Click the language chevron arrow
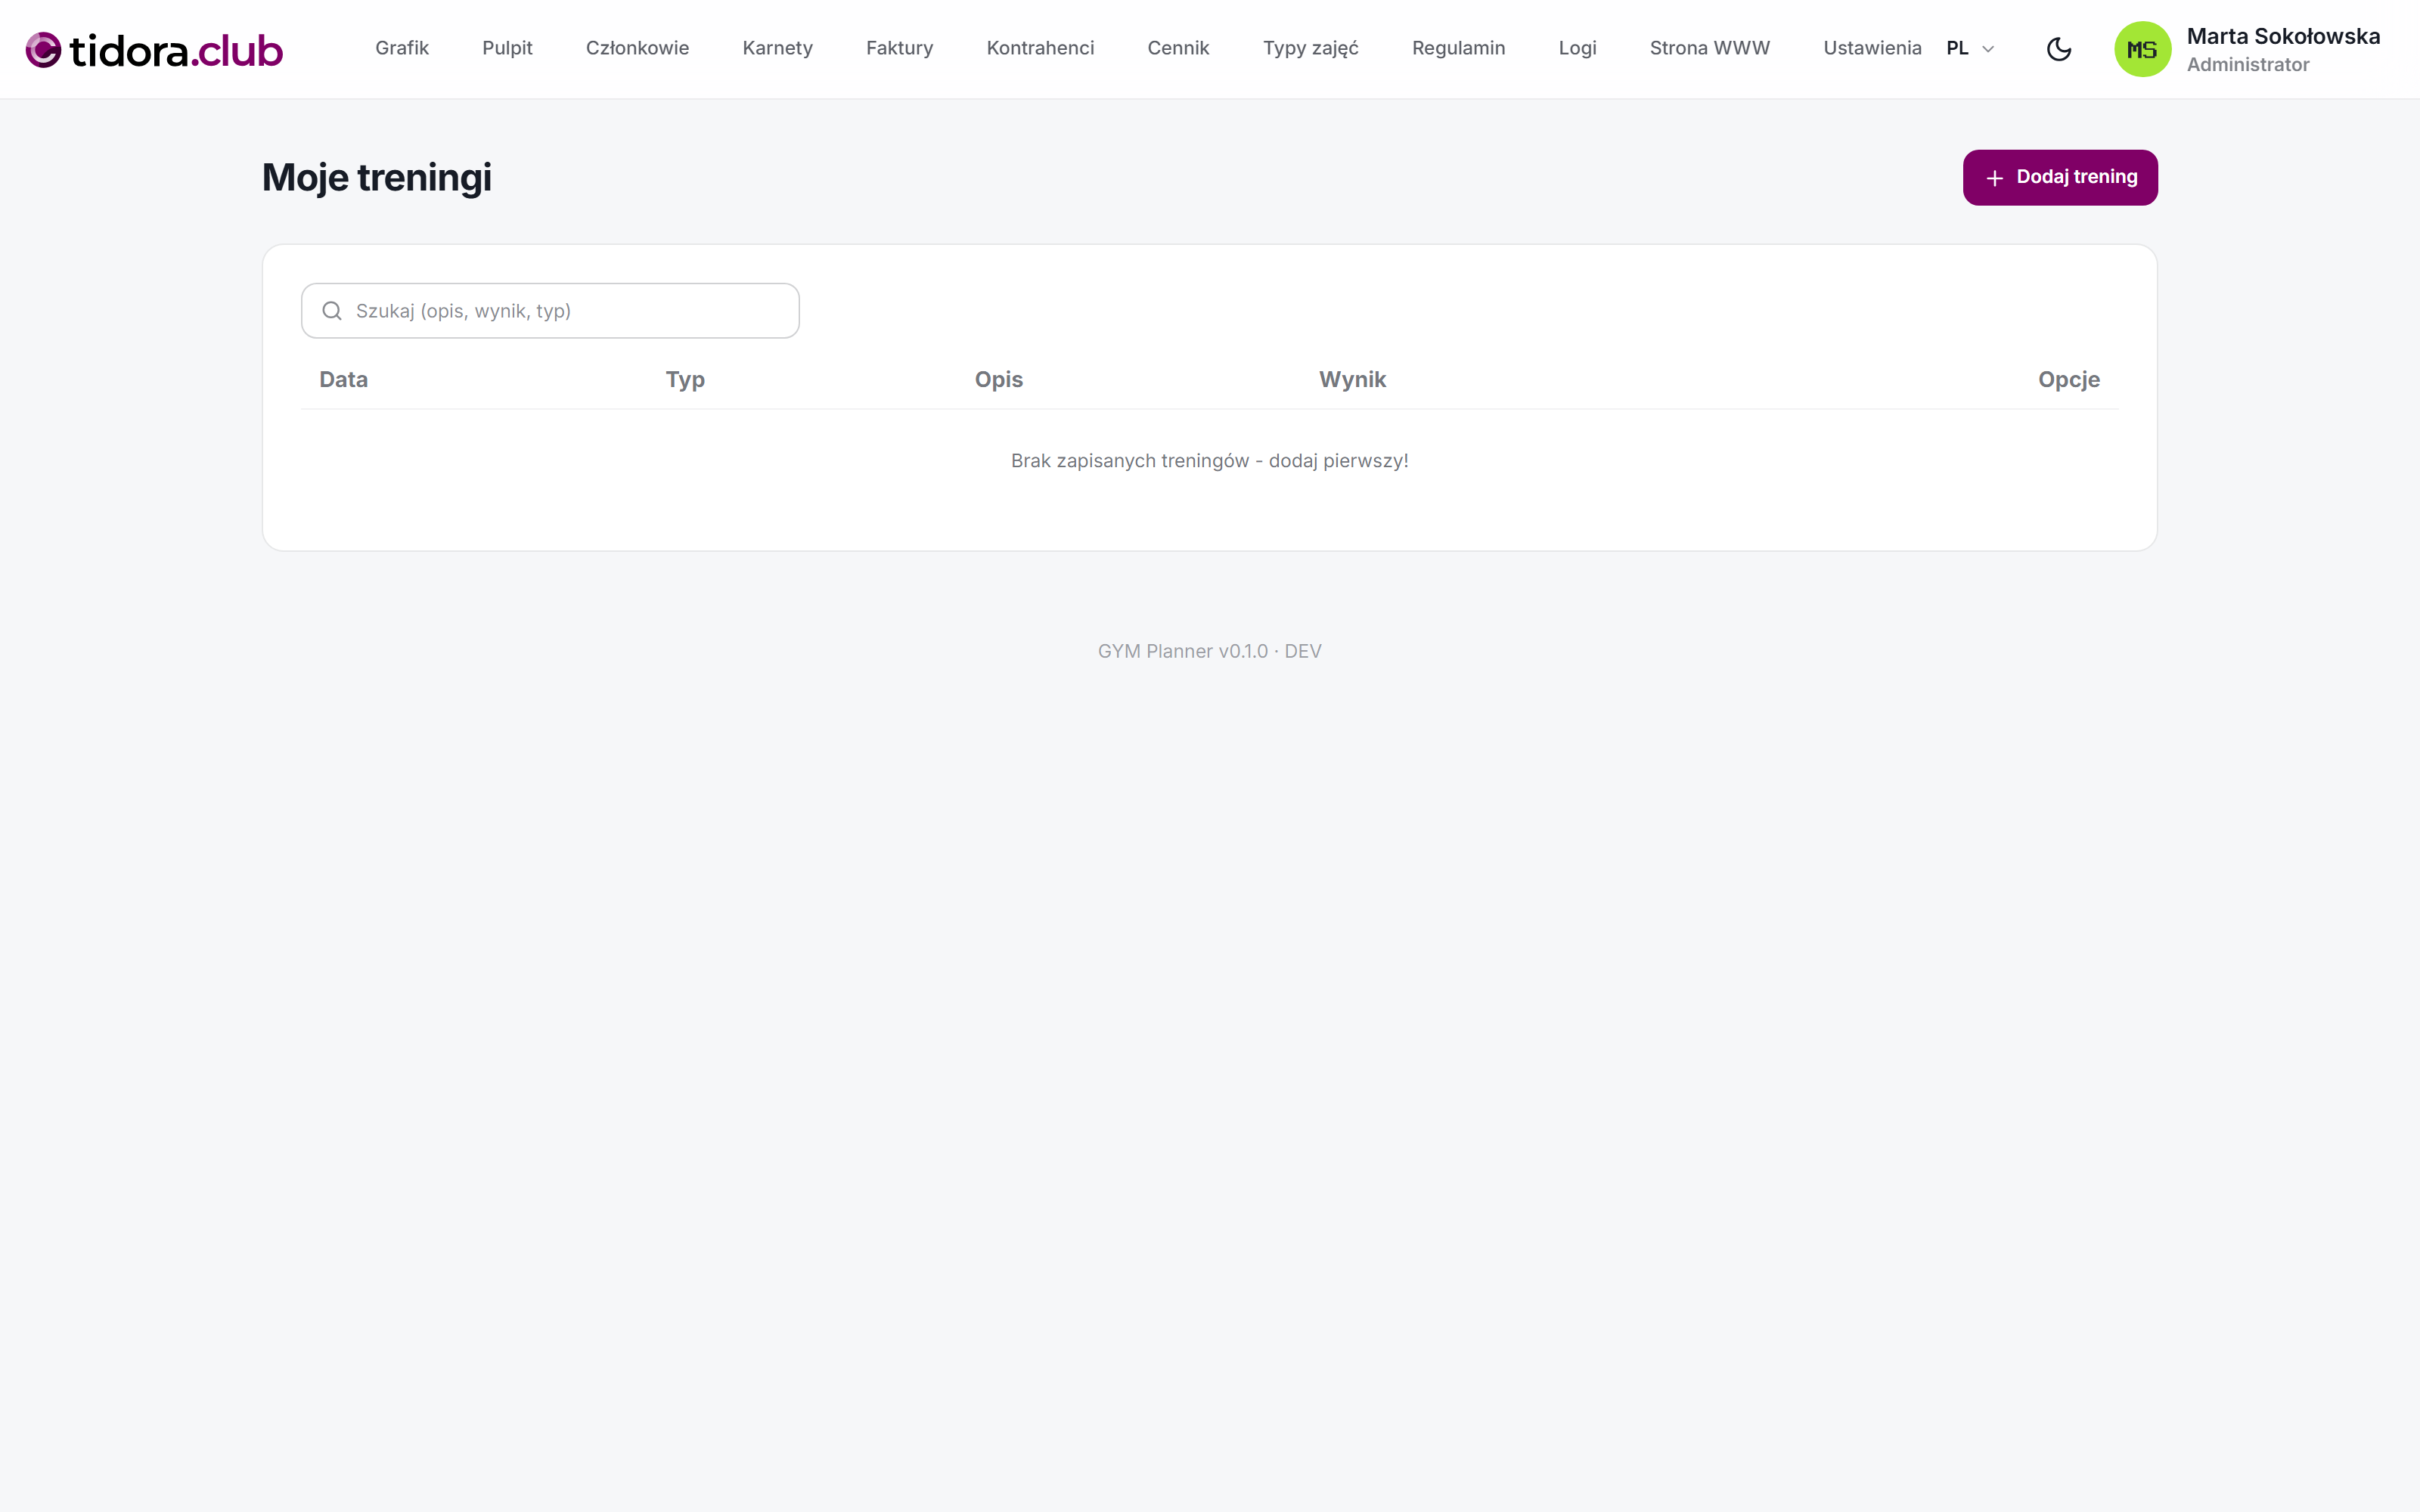The width and height of the screenshot is (2420, 1512). (x=1988, y=49)
